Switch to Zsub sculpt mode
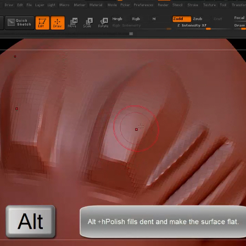 click(x=201, y=19)
